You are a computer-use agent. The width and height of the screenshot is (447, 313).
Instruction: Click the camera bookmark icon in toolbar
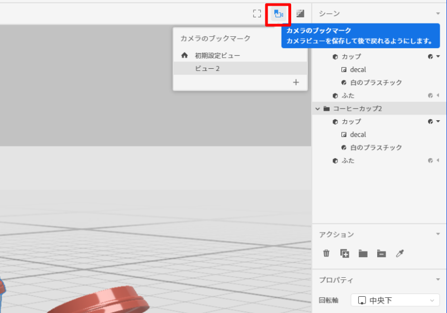279,13
